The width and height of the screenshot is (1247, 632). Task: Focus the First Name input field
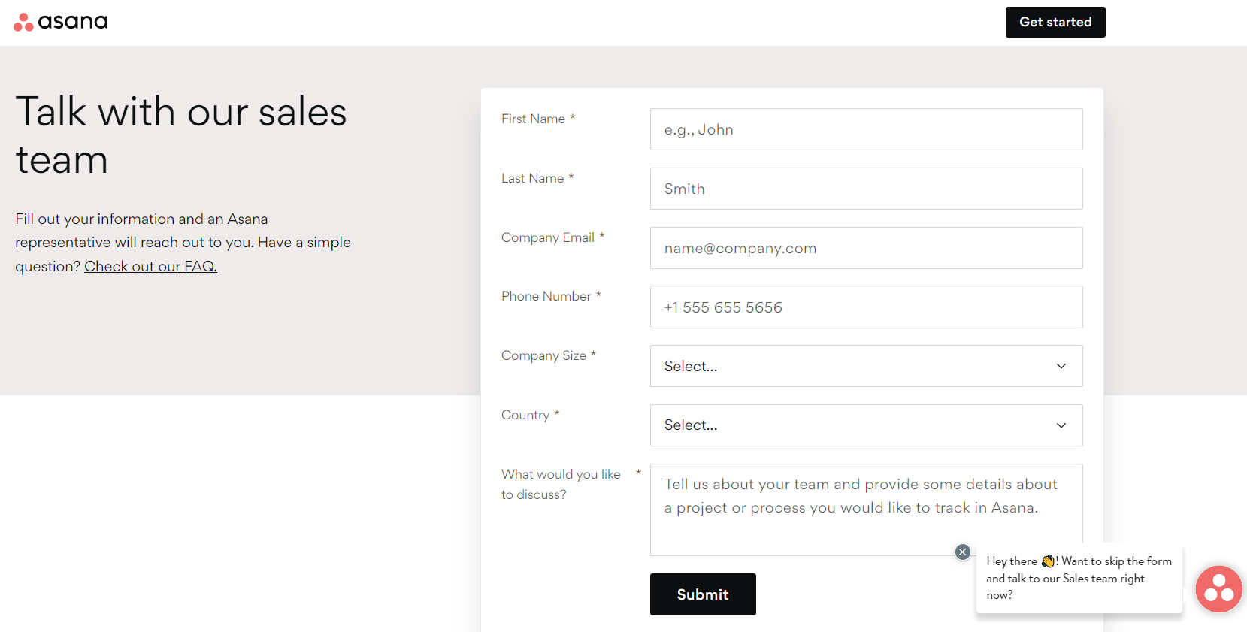(x=866, y=129)
